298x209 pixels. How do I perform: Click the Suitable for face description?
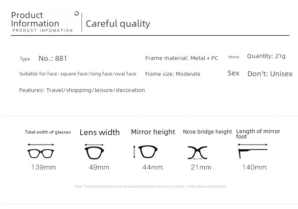click(78, 74)
